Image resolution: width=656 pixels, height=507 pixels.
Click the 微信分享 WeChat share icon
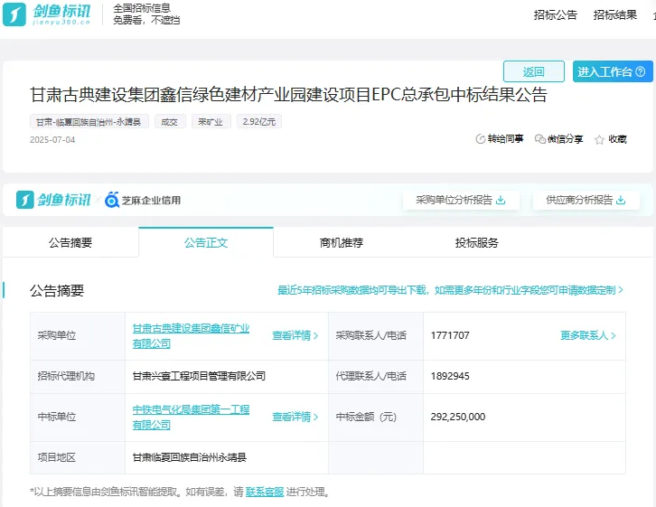click(x=540, y=139)
